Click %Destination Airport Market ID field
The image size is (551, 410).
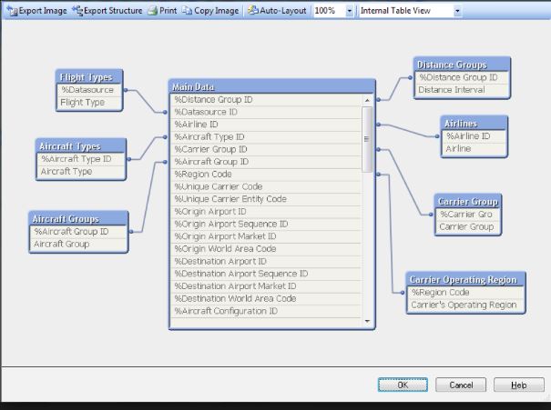click(x=266, y=286)
